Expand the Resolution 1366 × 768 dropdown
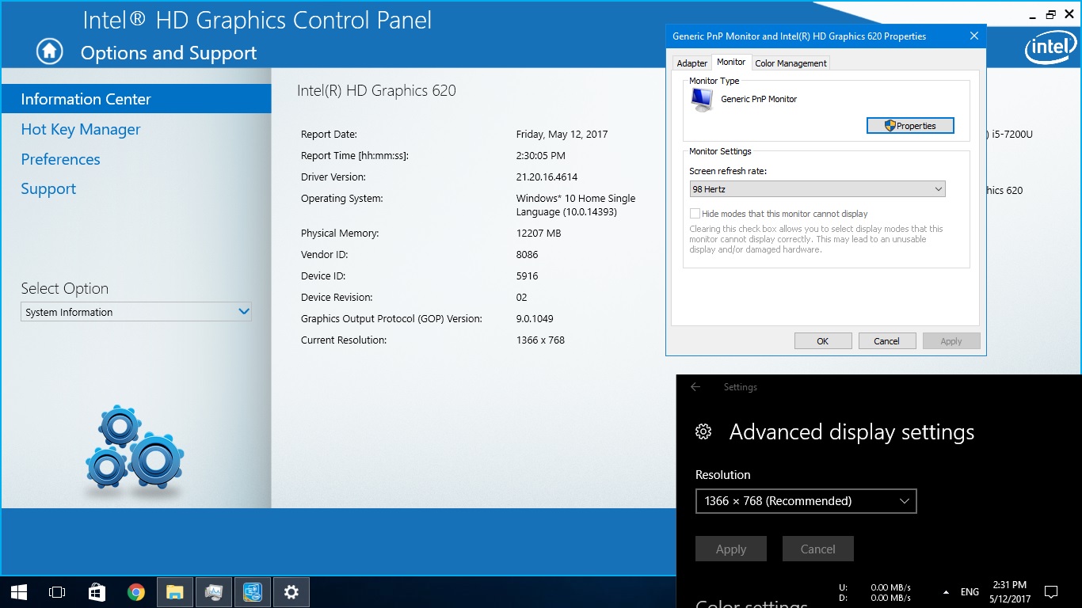This screenshot has height=608, width=1082. 806,501
